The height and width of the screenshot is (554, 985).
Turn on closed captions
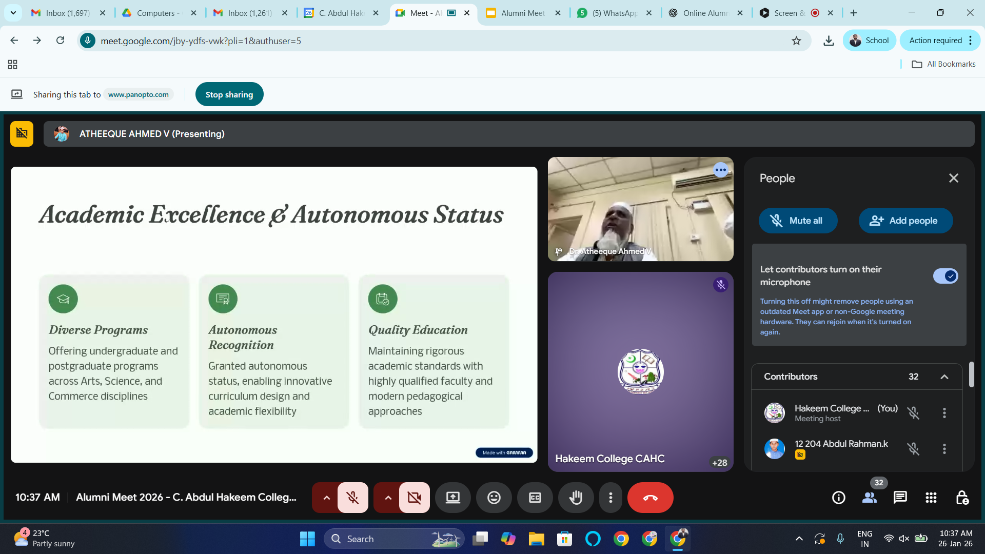click(535, 498)
